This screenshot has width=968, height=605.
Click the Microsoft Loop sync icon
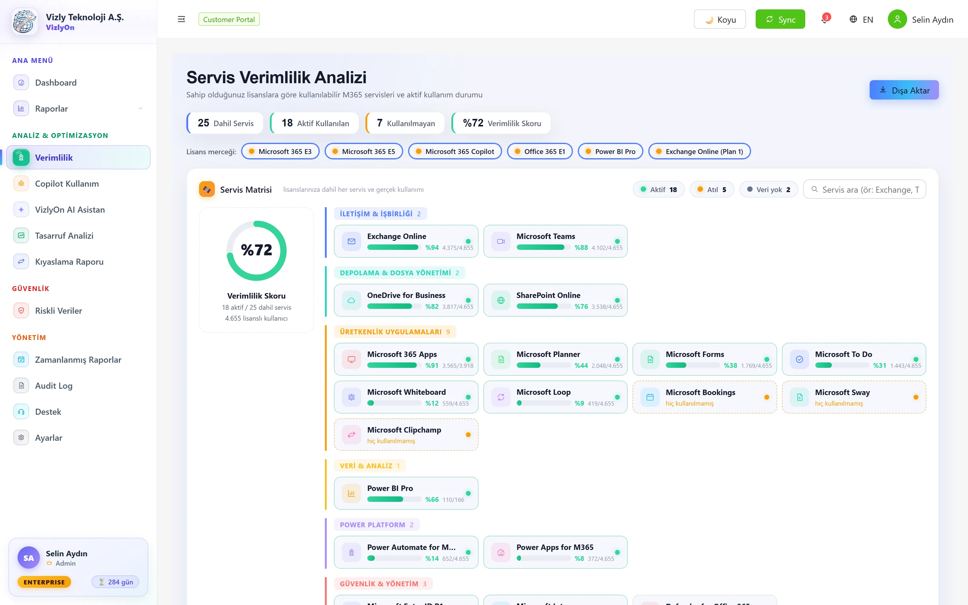pyautogui.click(x=501, y=397)
